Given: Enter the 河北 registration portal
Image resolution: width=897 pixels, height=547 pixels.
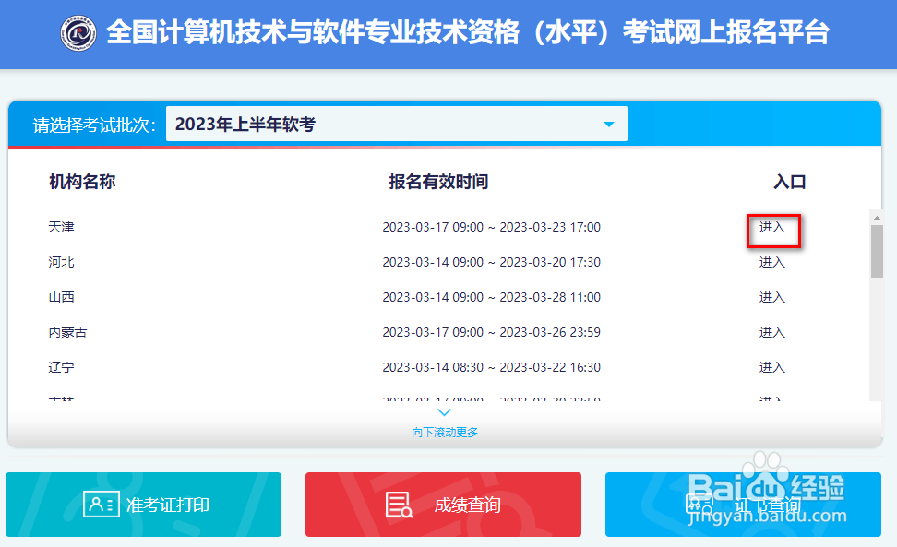Looking at the screenshot, I should pyautogui.click(x=771, y=262).
